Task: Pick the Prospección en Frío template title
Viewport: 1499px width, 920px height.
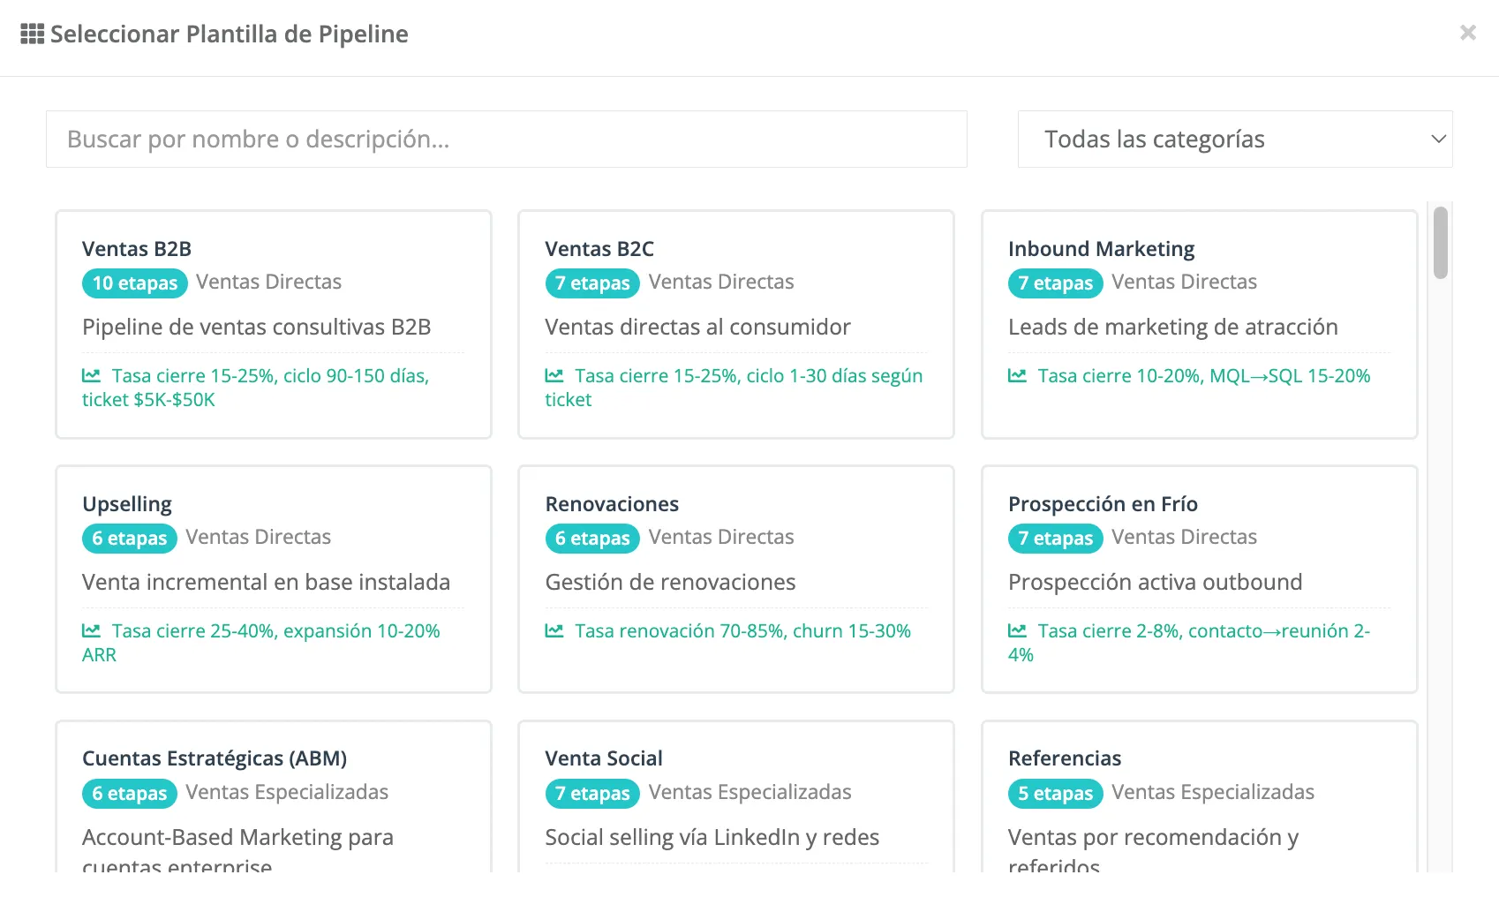Action: [1103, 504]
